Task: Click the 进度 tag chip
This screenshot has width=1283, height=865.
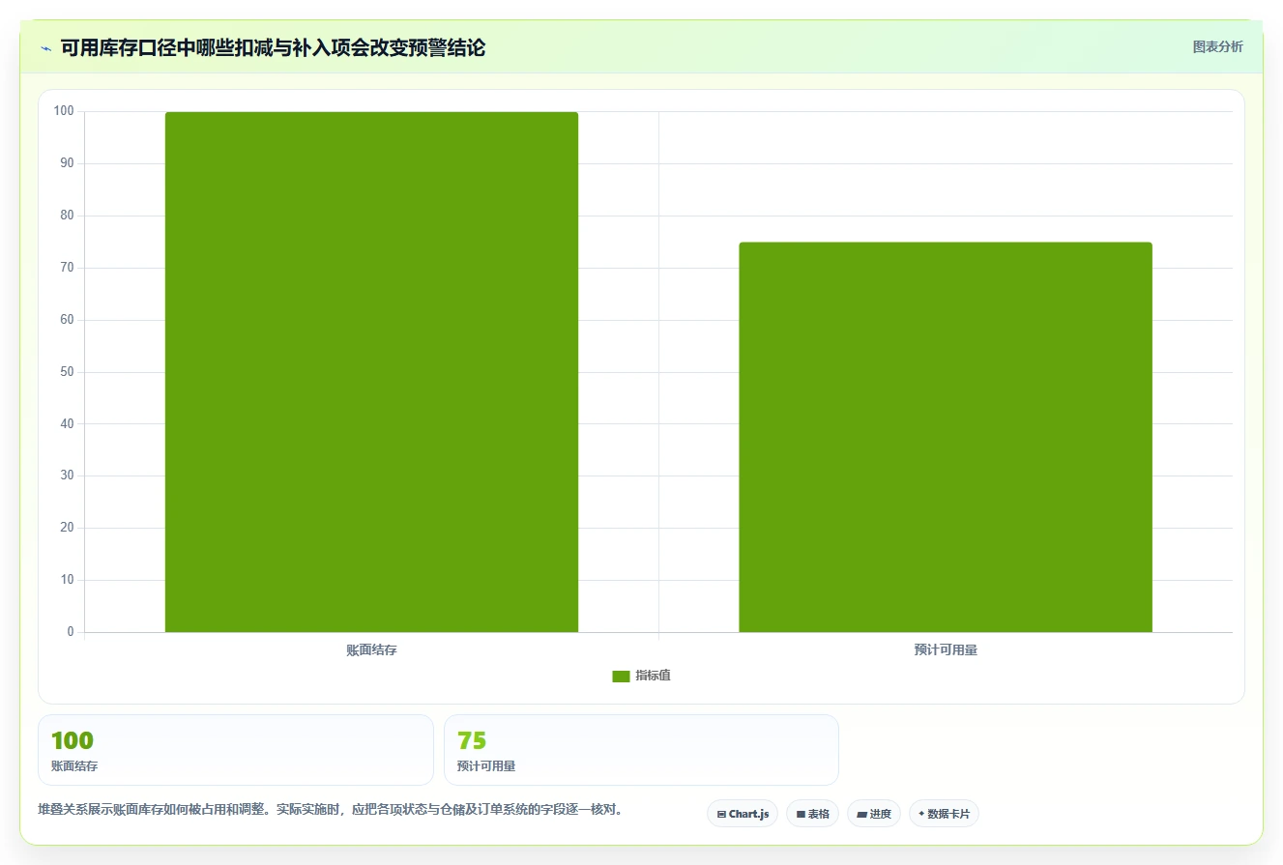Action: click(874, 814)
